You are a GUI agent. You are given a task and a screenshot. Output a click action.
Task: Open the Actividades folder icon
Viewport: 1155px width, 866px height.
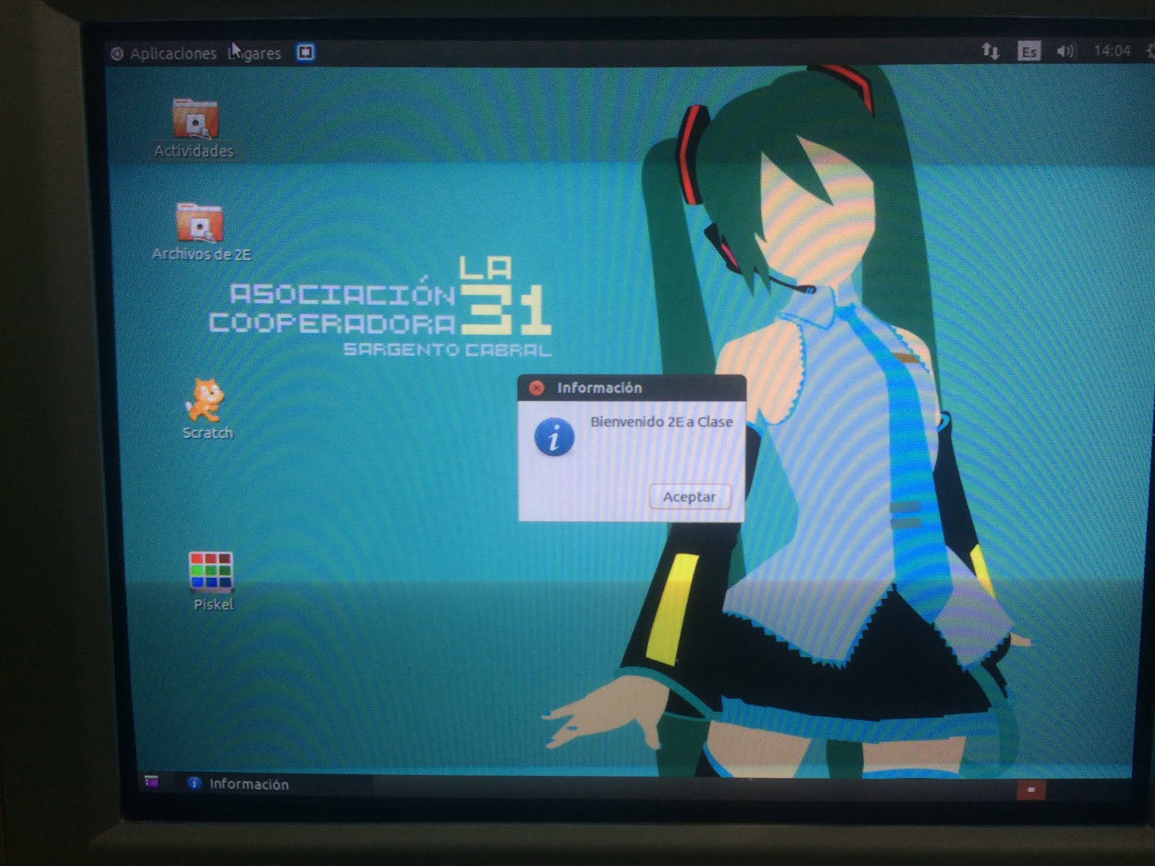click(x=195, y=119)
